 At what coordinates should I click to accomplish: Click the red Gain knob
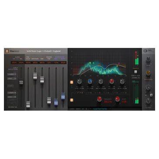118,99
